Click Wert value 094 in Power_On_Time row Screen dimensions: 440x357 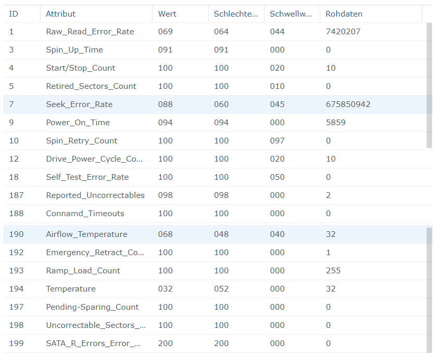tap(165, 123)
